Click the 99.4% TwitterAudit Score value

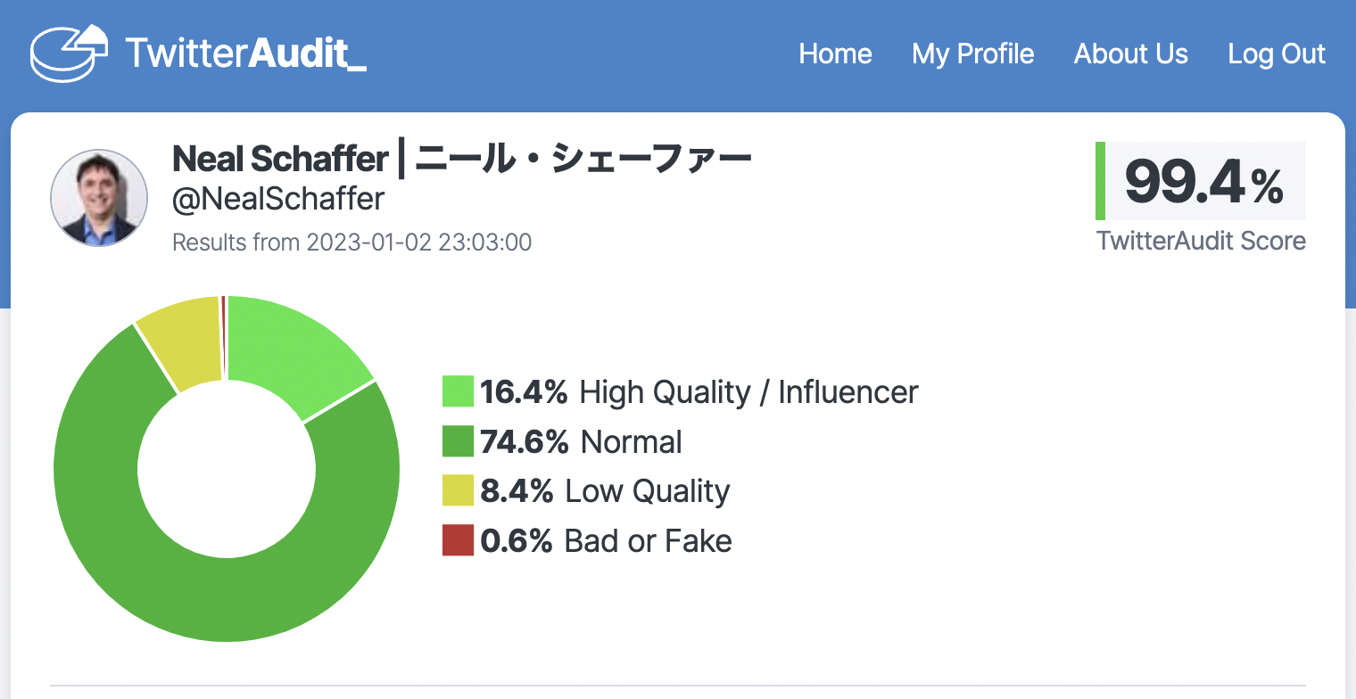(x=1204, y=180)
